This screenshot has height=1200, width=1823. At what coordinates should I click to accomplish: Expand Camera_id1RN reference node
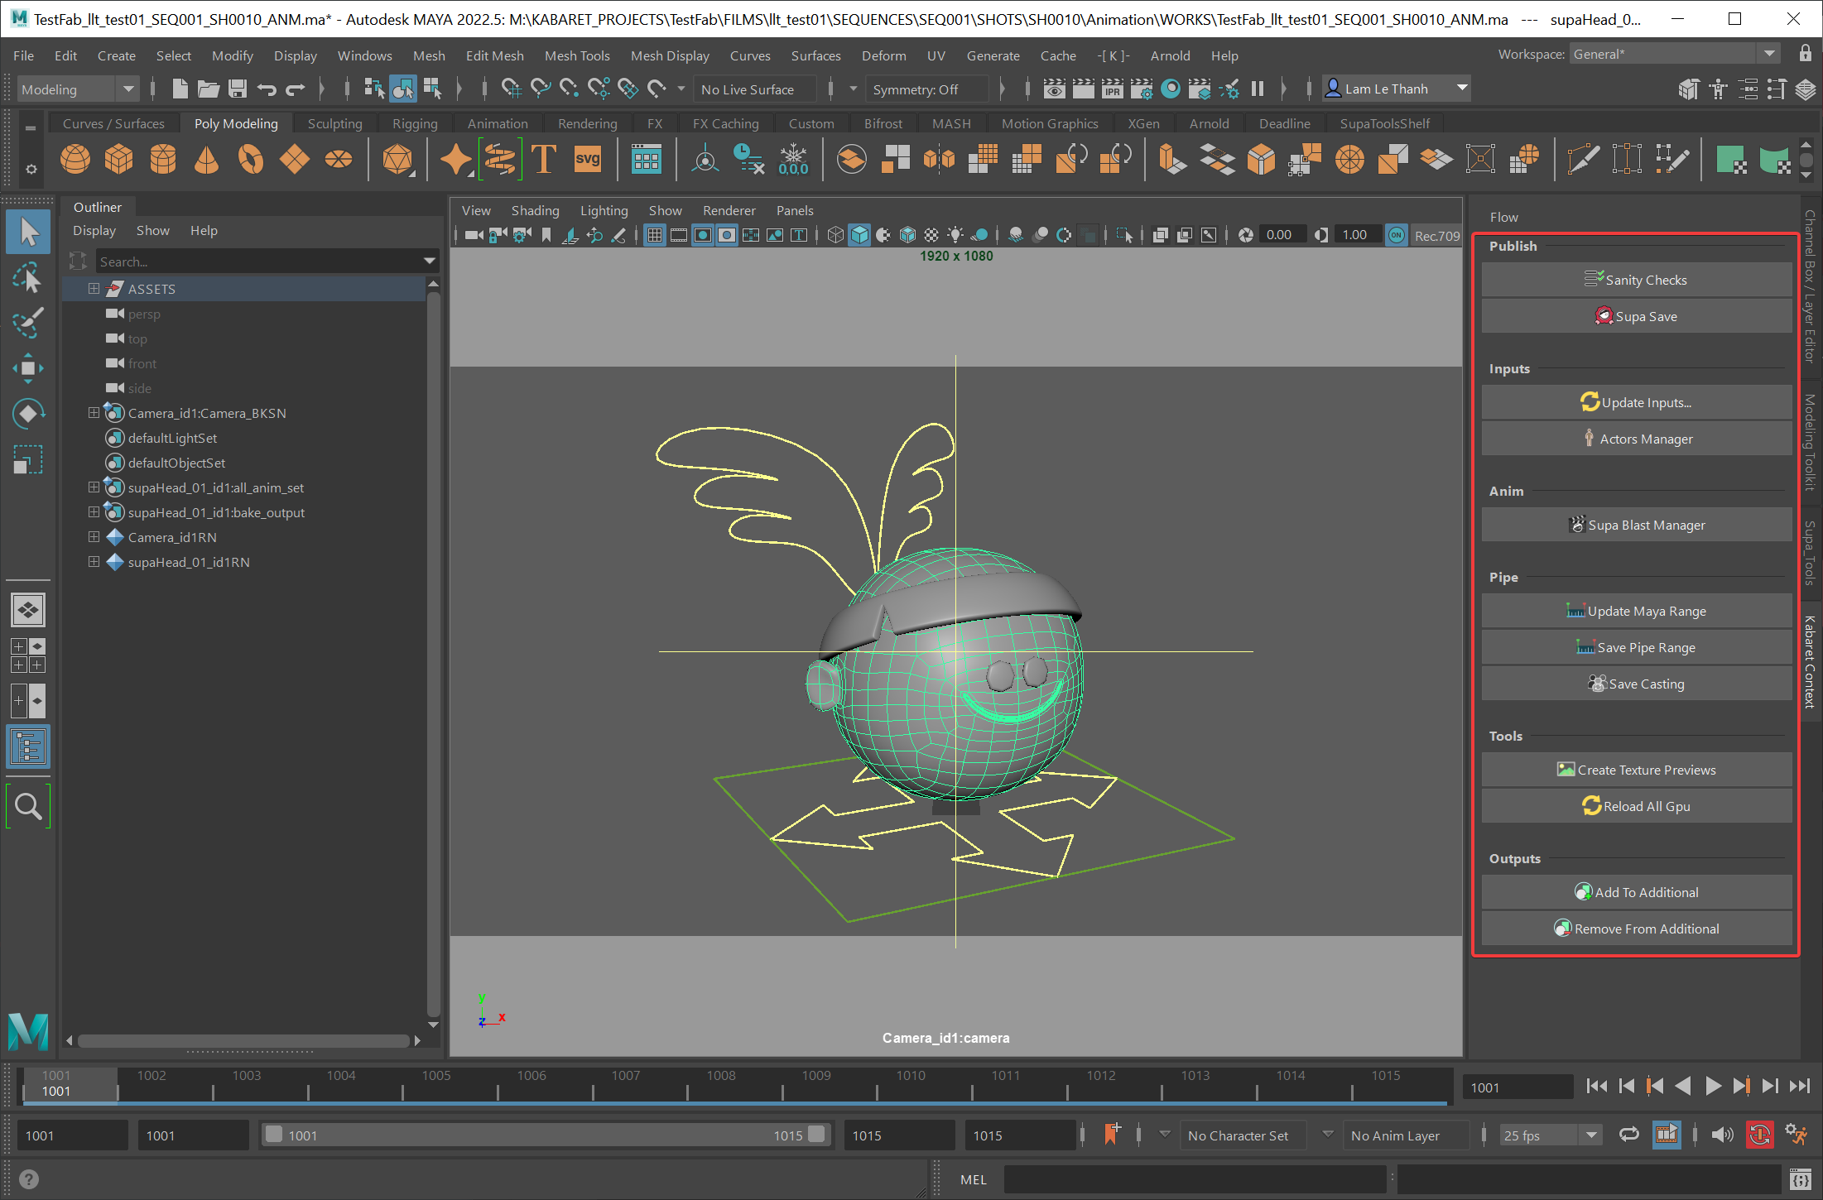coord(94,537)
